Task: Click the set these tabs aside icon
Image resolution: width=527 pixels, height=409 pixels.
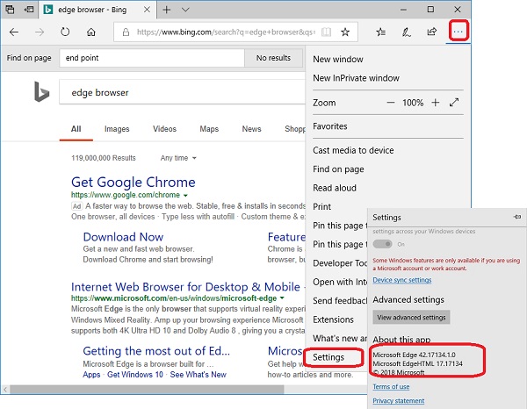Action: [x=29, y=10]
